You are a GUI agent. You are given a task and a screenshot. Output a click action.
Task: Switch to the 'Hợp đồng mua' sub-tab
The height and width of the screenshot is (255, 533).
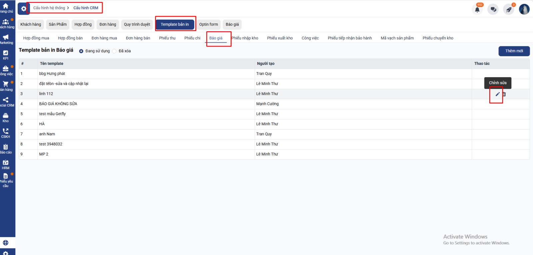coord(36,38)
